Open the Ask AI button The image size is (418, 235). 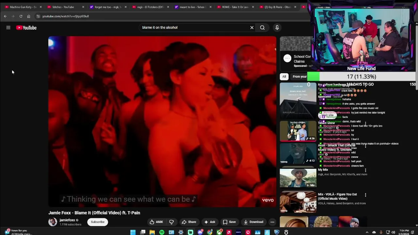[x=210, y=222]
